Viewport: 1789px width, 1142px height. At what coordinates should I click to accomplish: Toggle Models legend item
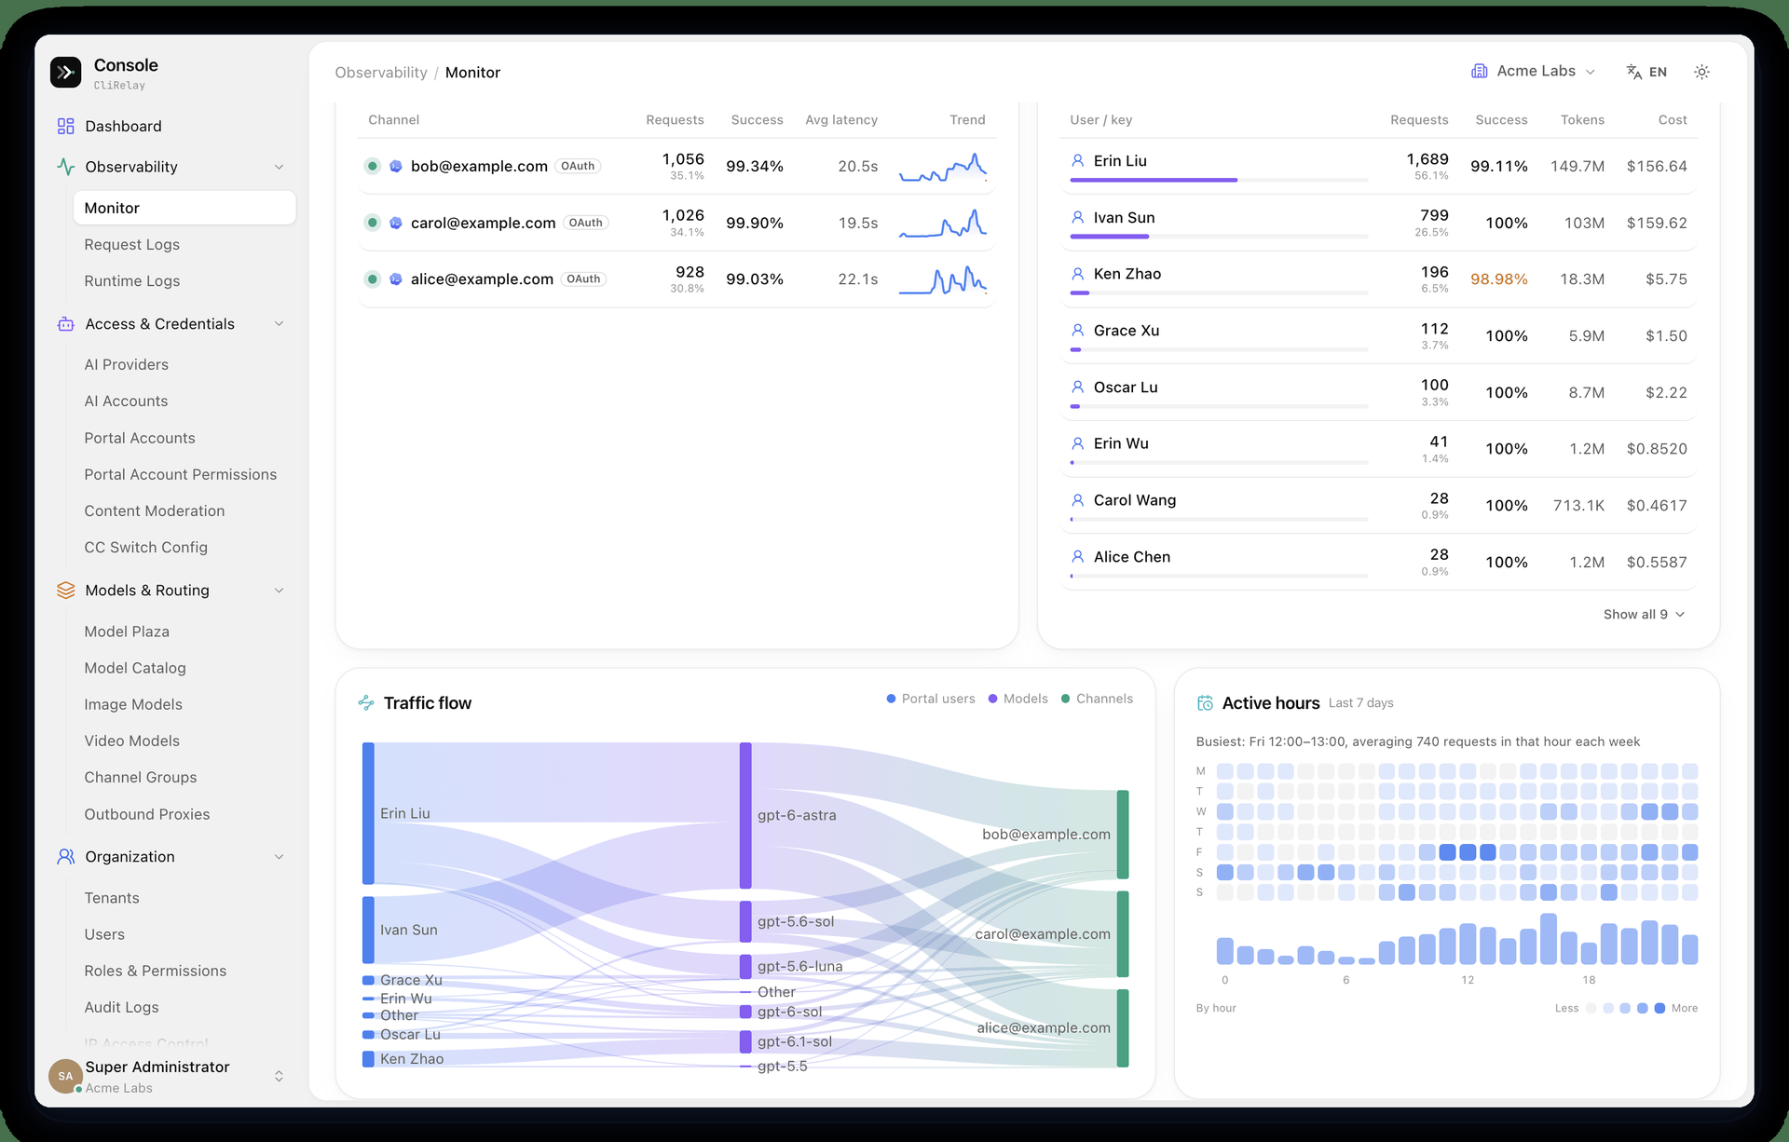click(x=1017, y=699)
